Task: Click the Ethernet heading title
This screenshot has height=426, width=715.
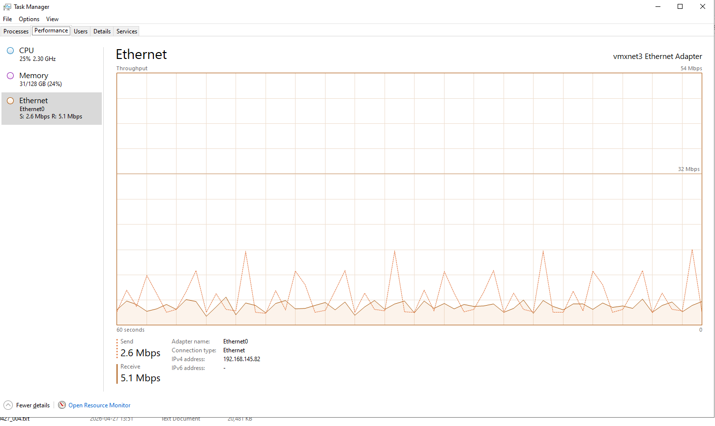Action: 141,55
